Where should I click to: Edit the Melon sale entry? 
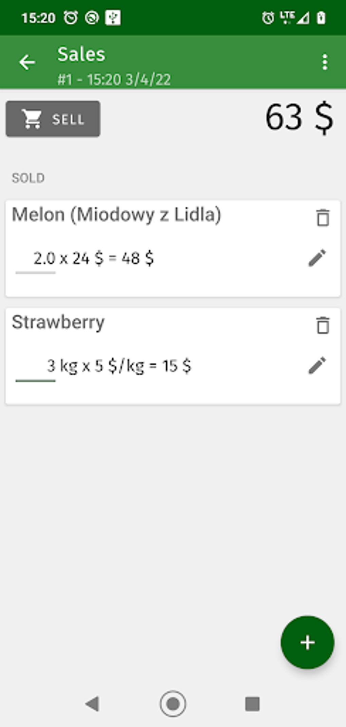click(x=317, y=258)
